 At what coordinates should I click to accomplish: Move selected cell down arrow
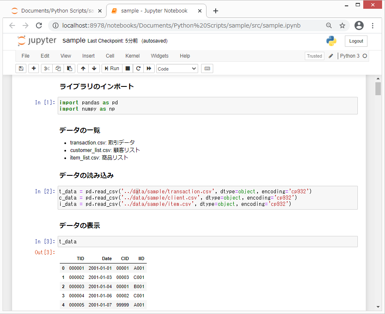94,68
